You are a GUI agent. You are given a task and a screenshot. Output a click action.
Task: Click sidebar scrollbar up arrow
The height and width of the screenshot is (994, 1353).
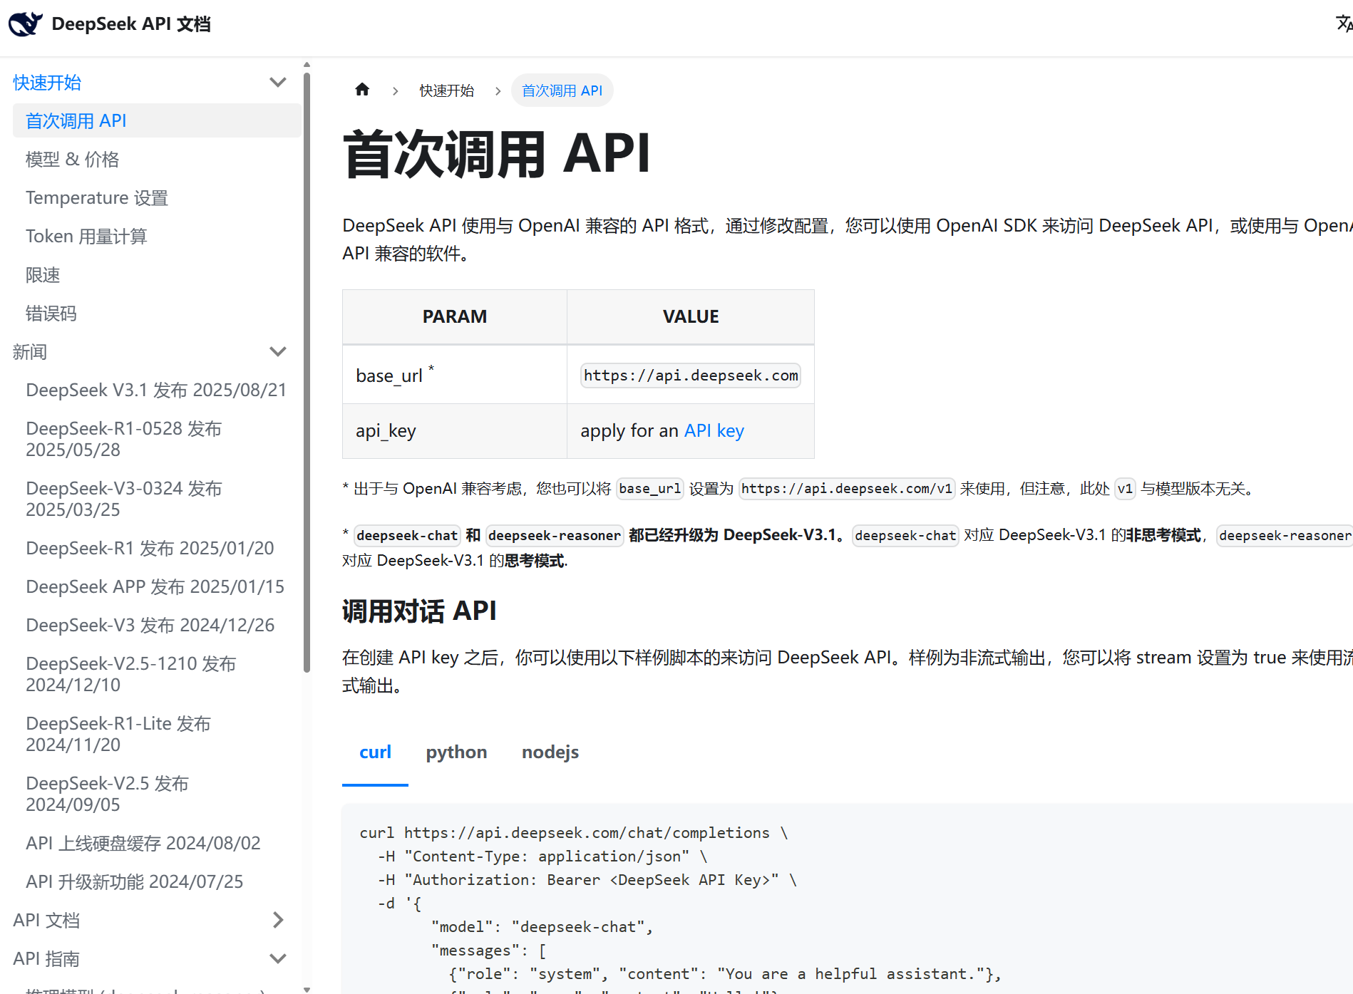(x=307, y=65)
